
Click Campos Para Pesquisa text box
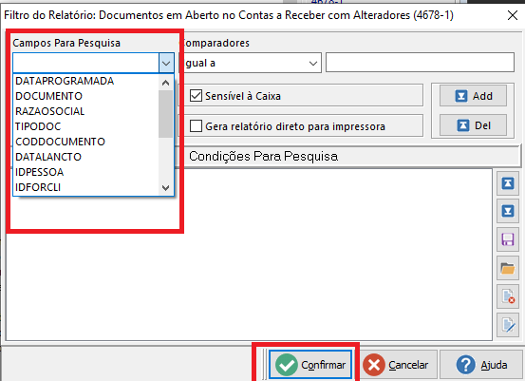pos(86,63)
